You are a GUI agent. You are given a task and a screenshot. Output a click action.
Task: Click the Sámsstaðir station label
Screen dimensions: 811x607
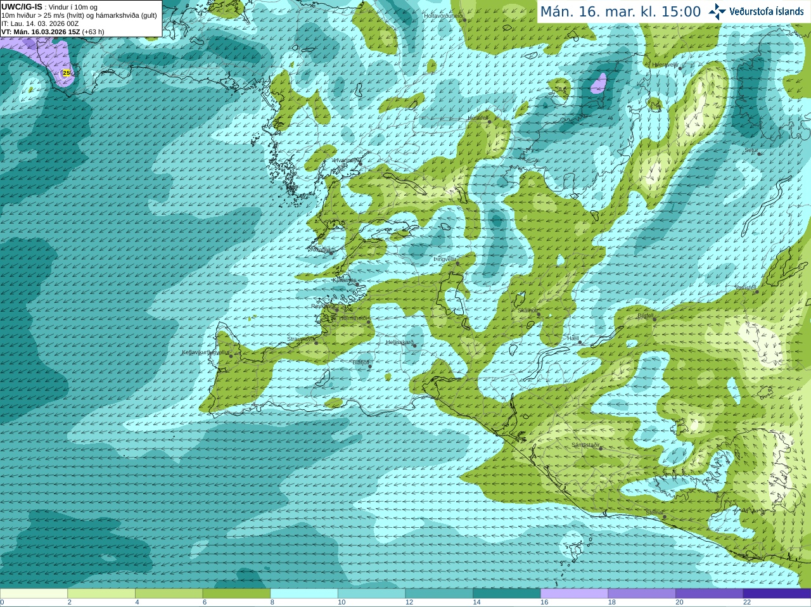point(585,445)
